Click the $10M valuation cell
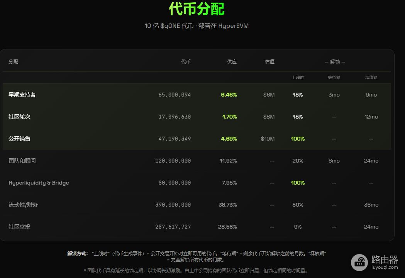This screenshot has height=278, width=405. click(x=268, y=139)
